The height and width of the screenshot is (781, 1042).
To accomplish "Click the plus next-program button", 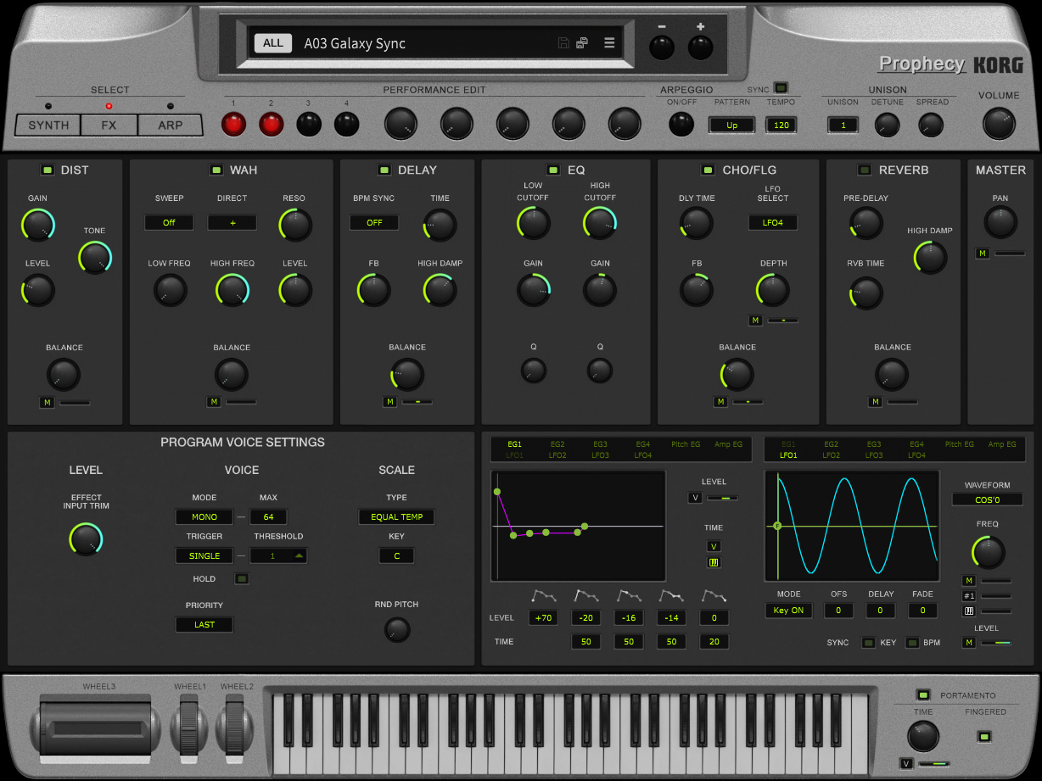I will pyautogui.click(x=700, y=47).
